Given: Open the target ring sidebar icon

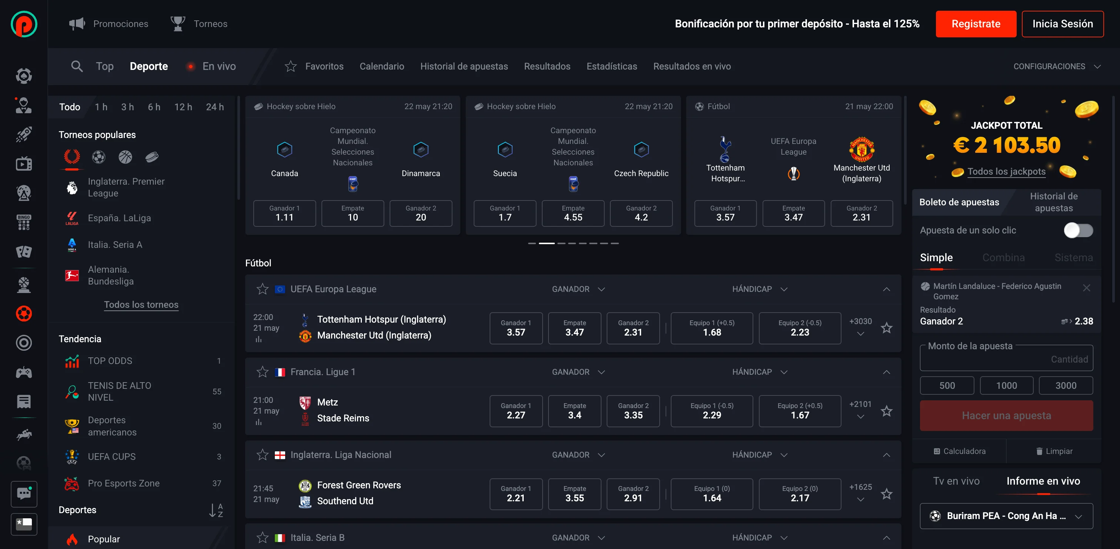Looking at the screenshot, I should point(24,343).
